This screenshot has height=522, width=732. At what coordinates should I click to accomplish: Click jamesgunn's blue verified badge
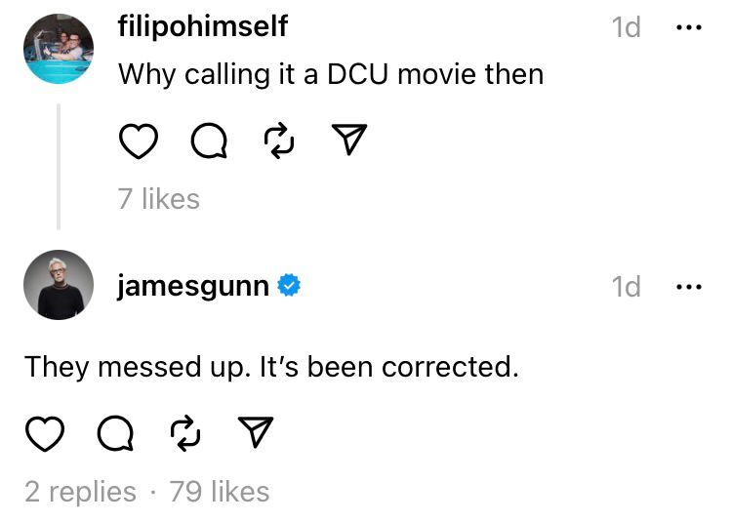point(289,286)
